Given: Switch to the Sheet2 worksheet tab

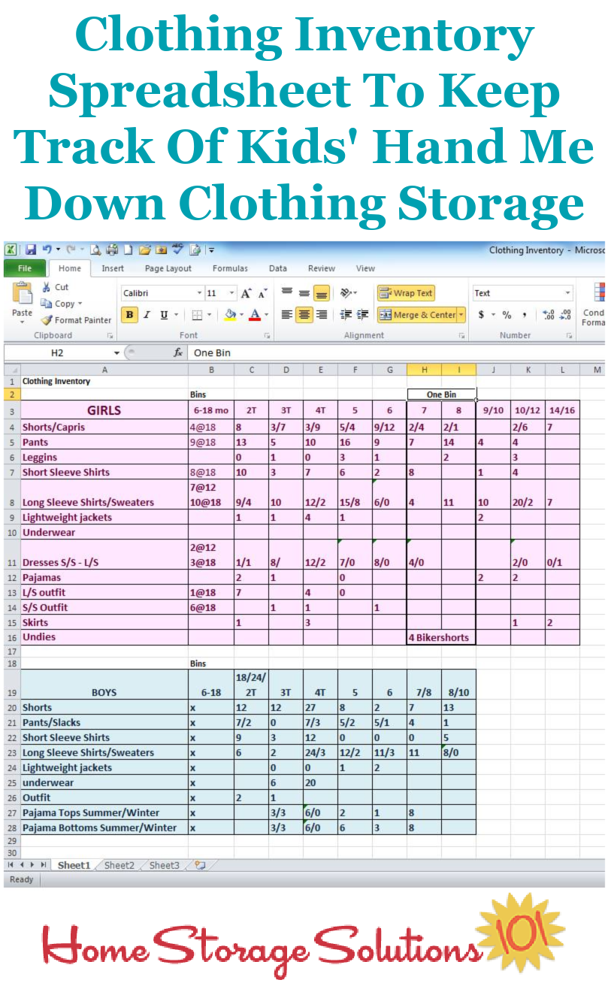Looking at the screenshot, I should tap(119, 865).
